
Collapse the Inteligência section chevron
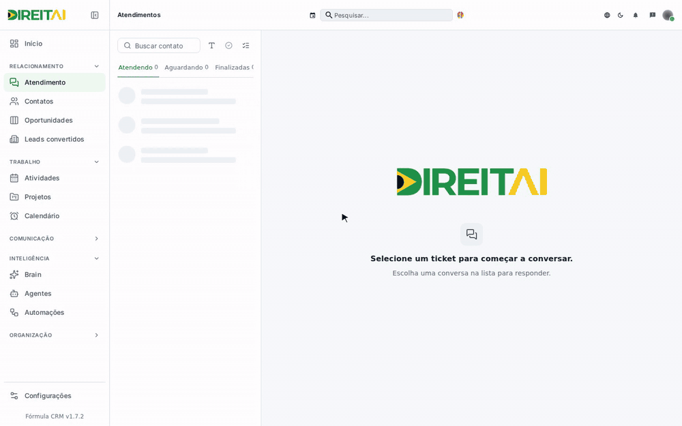(x=97, y=258)
